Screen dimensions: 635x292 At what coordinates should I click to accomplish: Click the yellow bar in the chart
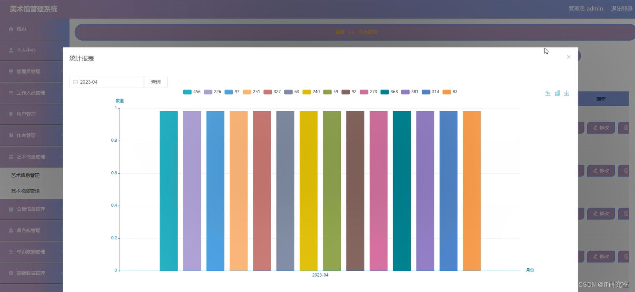308,191
